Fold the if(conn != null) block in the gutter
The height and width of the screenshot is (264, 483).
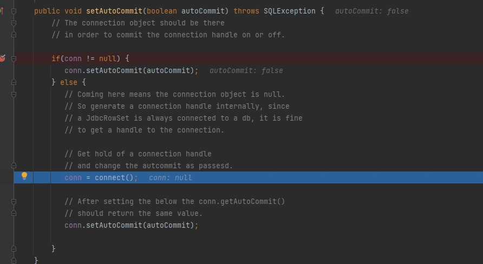point(14,58)
